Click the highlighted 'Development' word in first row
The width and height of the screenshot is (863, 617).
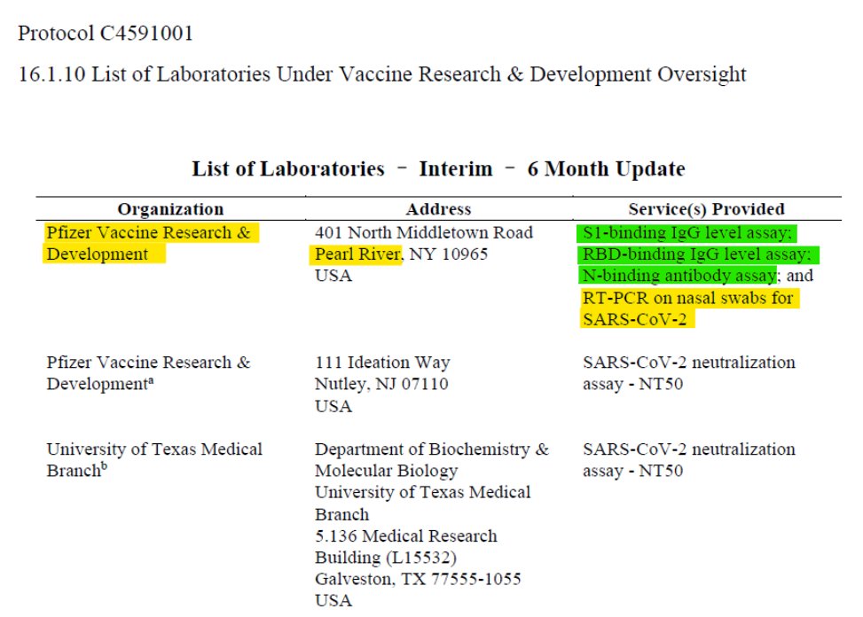pos(98,254)
